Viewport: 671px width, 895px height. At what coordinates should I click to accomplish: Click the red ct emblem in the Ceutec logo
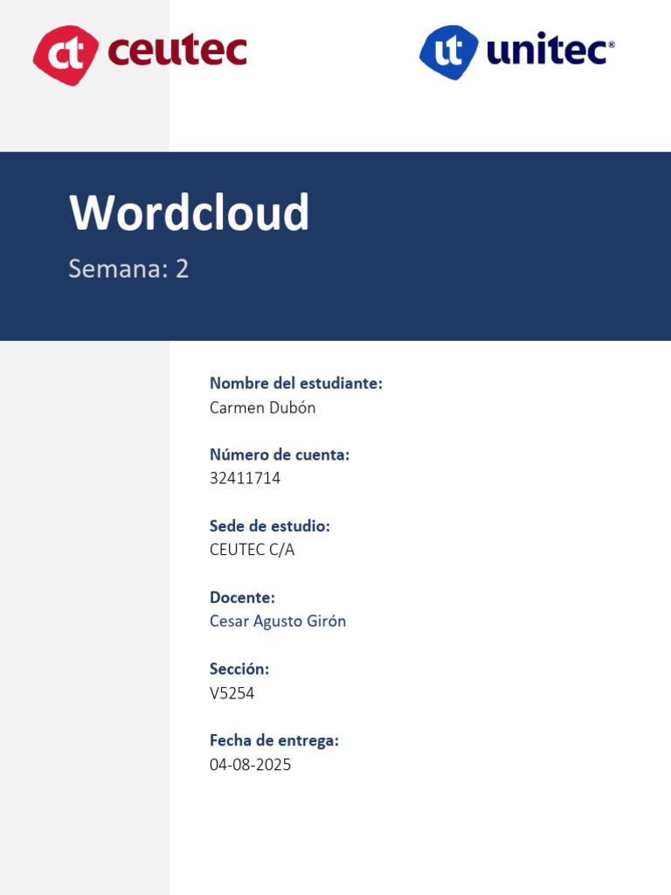coord(66,54)
